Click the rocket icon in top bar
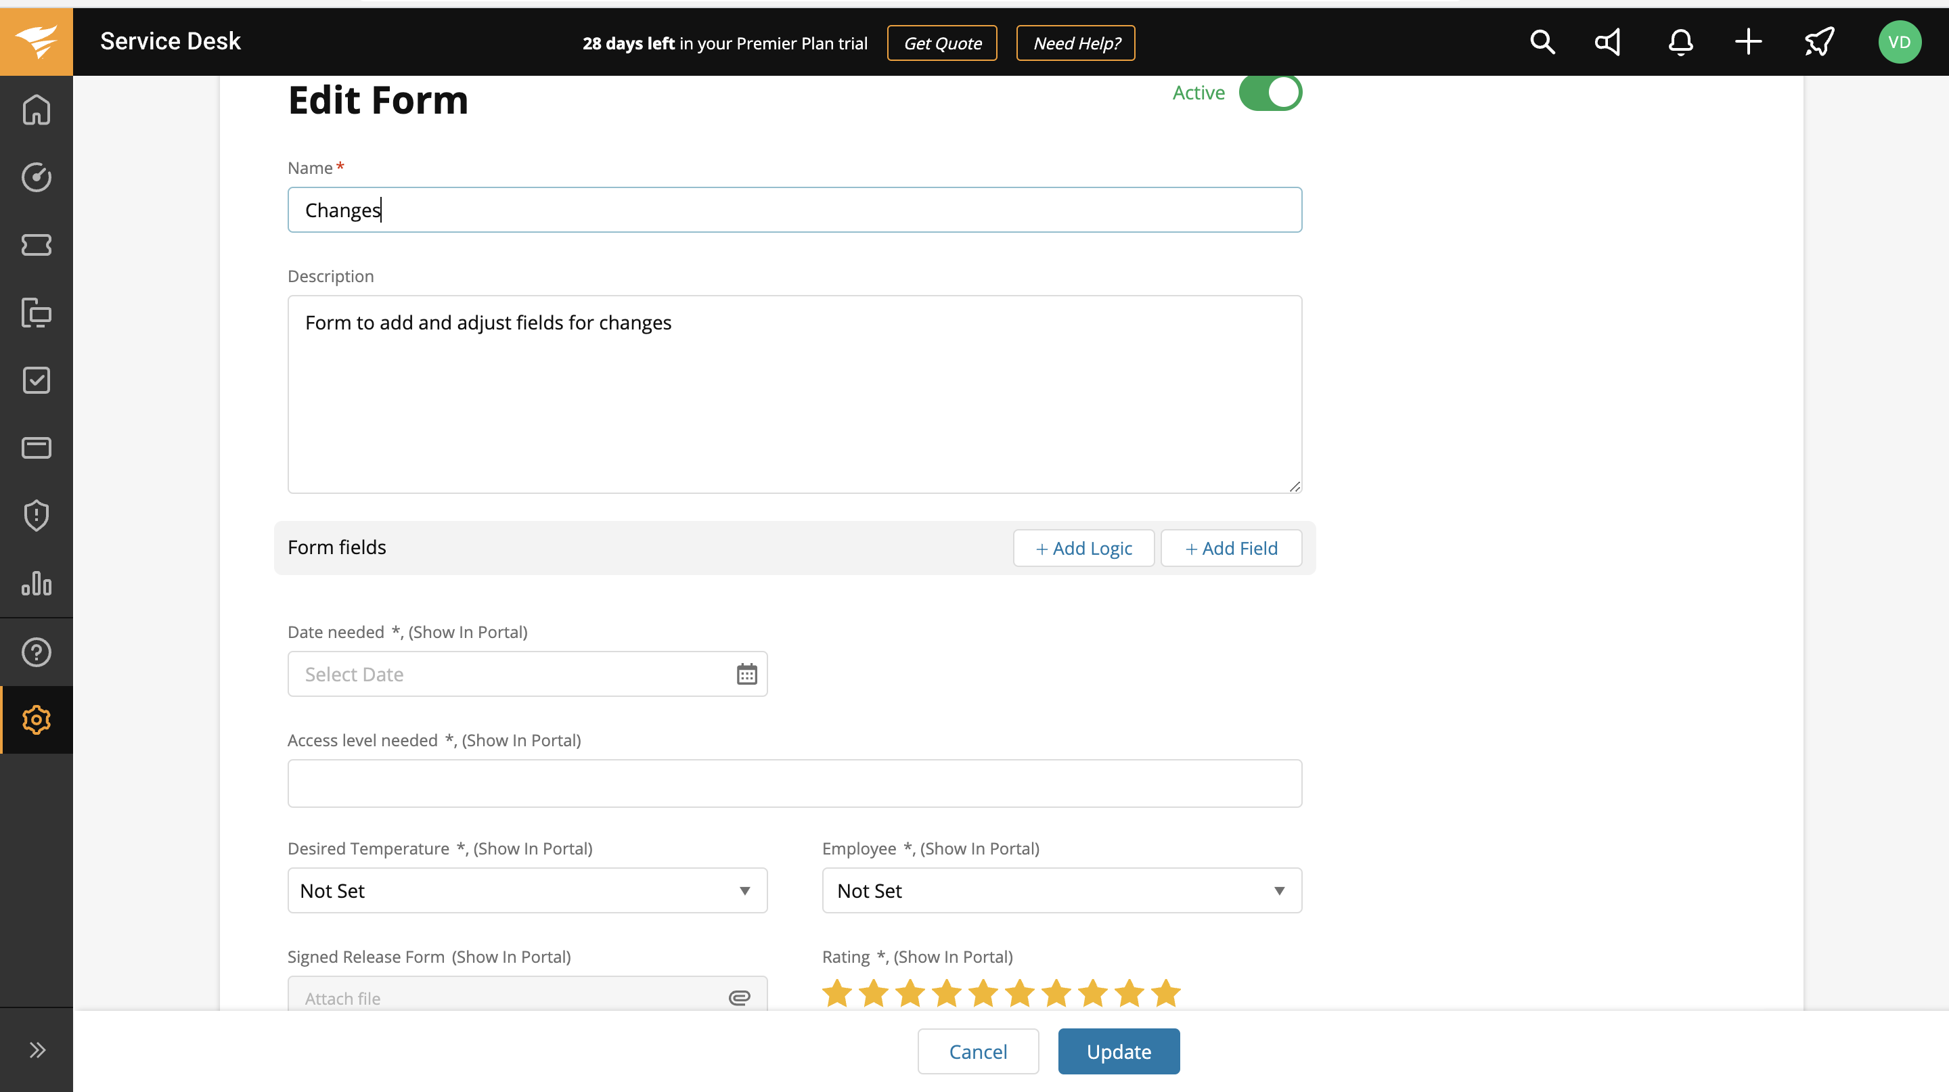Screen dimensions: 1949x1092 coord(1819,43)
